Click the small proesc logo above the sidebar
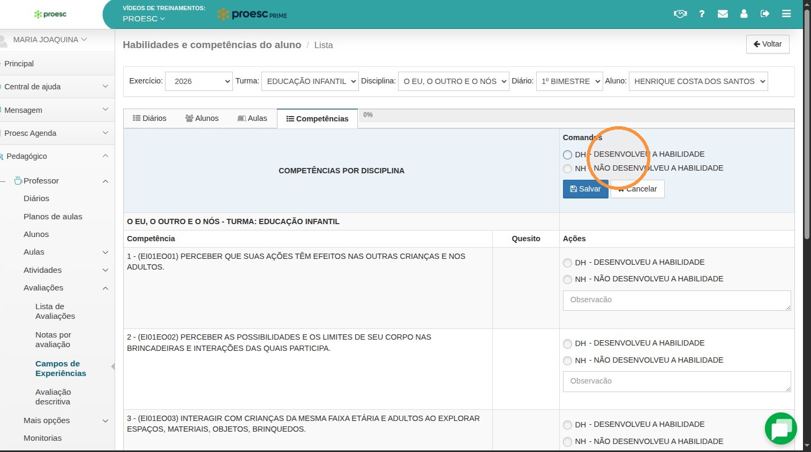 [50, 14]
